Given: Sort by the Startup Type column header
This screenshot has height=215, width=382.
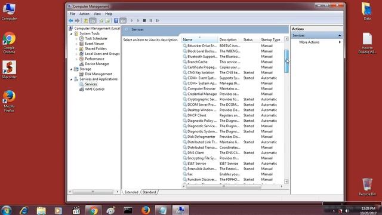Looking at the screenshot, I should pos(272,39).
